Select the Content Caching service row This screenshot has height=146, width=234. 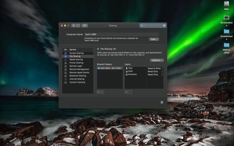click(x=78, y=82)
